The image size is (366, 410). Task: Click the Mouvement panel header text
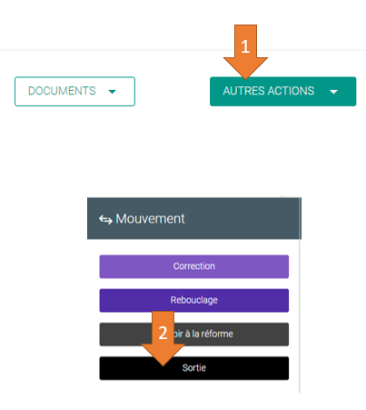pyautogui.click(x=150, y=219)
